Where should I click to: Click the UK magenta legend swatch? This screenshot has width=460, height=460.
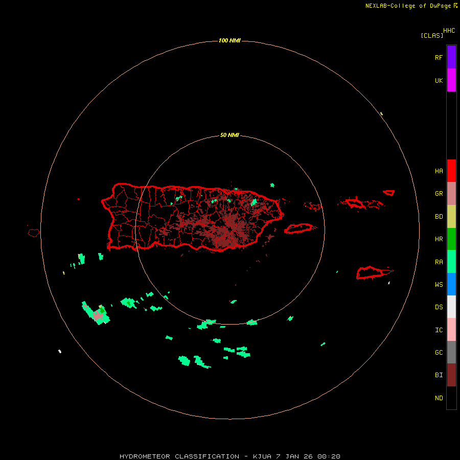coord(451,80)
